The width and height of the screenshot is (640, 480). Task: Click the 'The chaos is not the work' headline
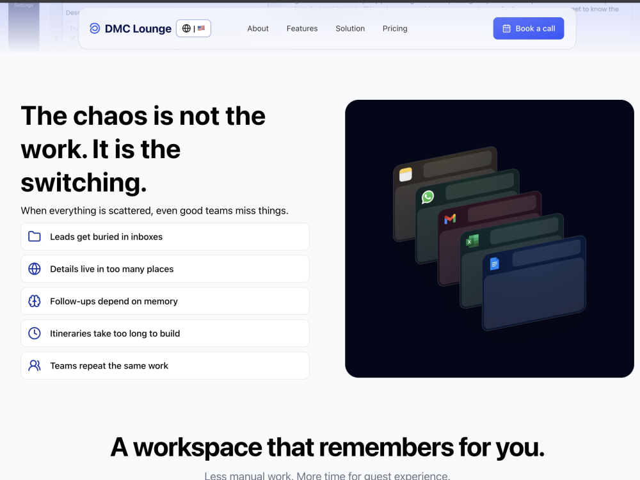coord(143,149)
